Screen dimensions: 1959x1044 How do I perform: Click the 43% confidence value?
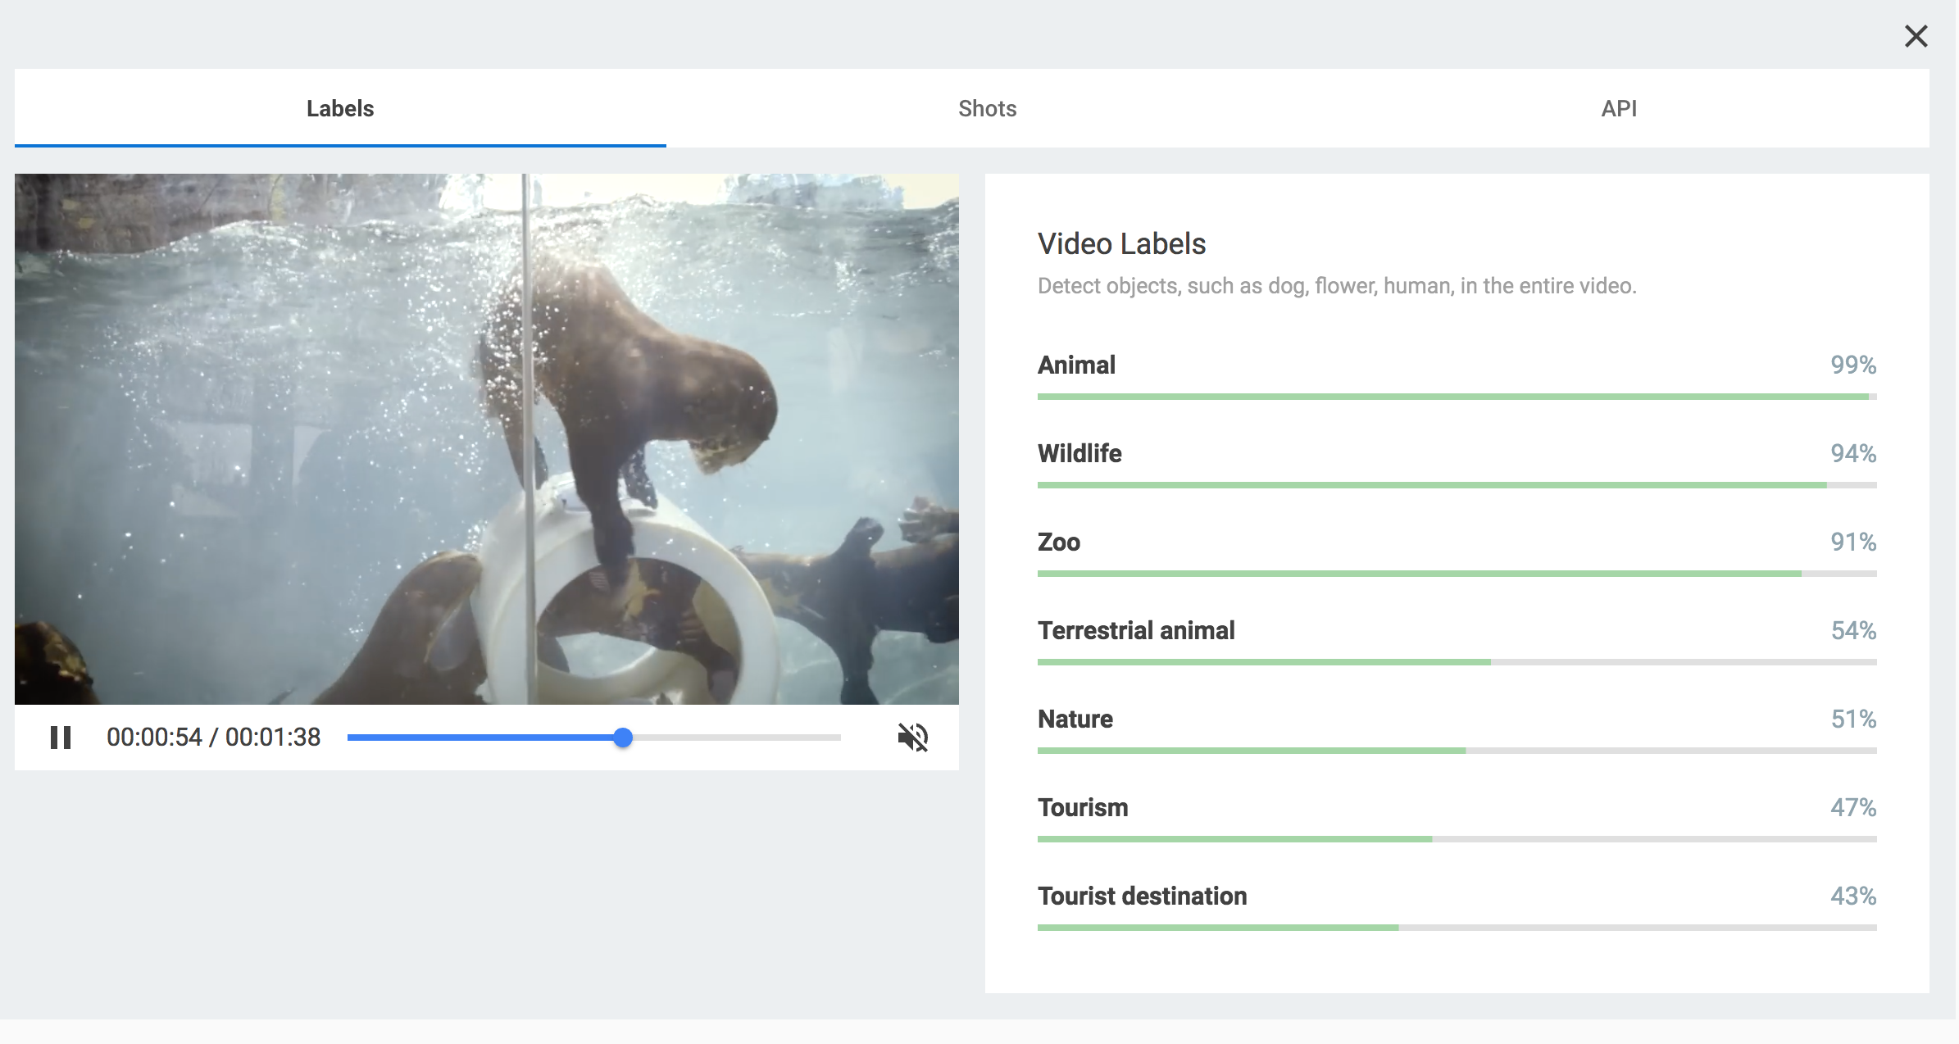click(1853, 896)
